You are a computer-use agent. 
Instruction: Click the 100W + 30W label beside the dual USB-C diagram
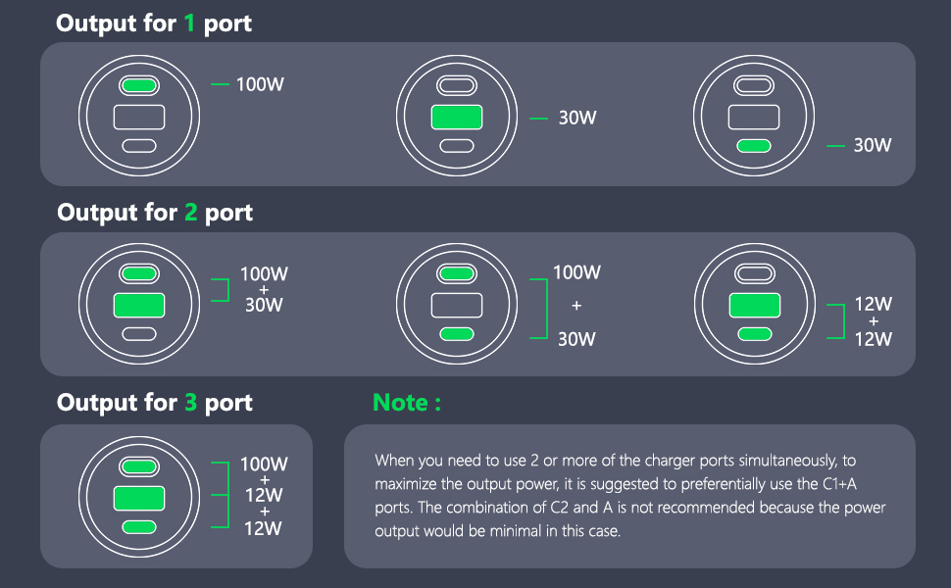pos(576,306)
